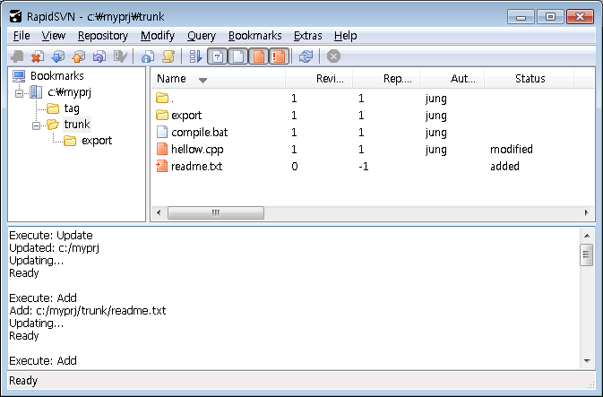The image size is (603, 397).
Task: Toggle show modified files button
Action: tap(258, 56)
